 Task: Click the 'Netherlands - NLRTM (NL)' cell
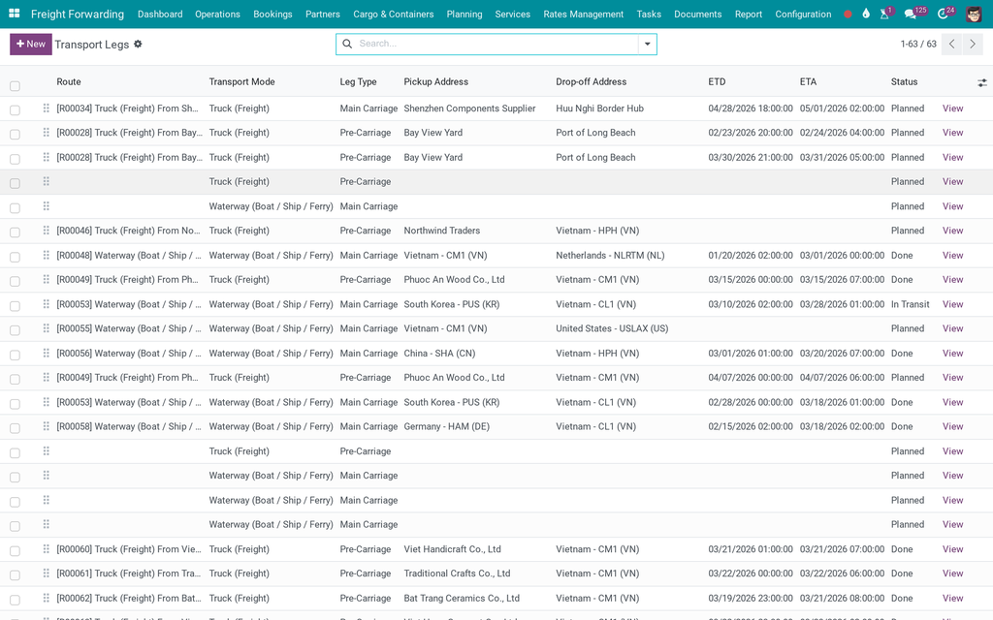click(610, 255)
